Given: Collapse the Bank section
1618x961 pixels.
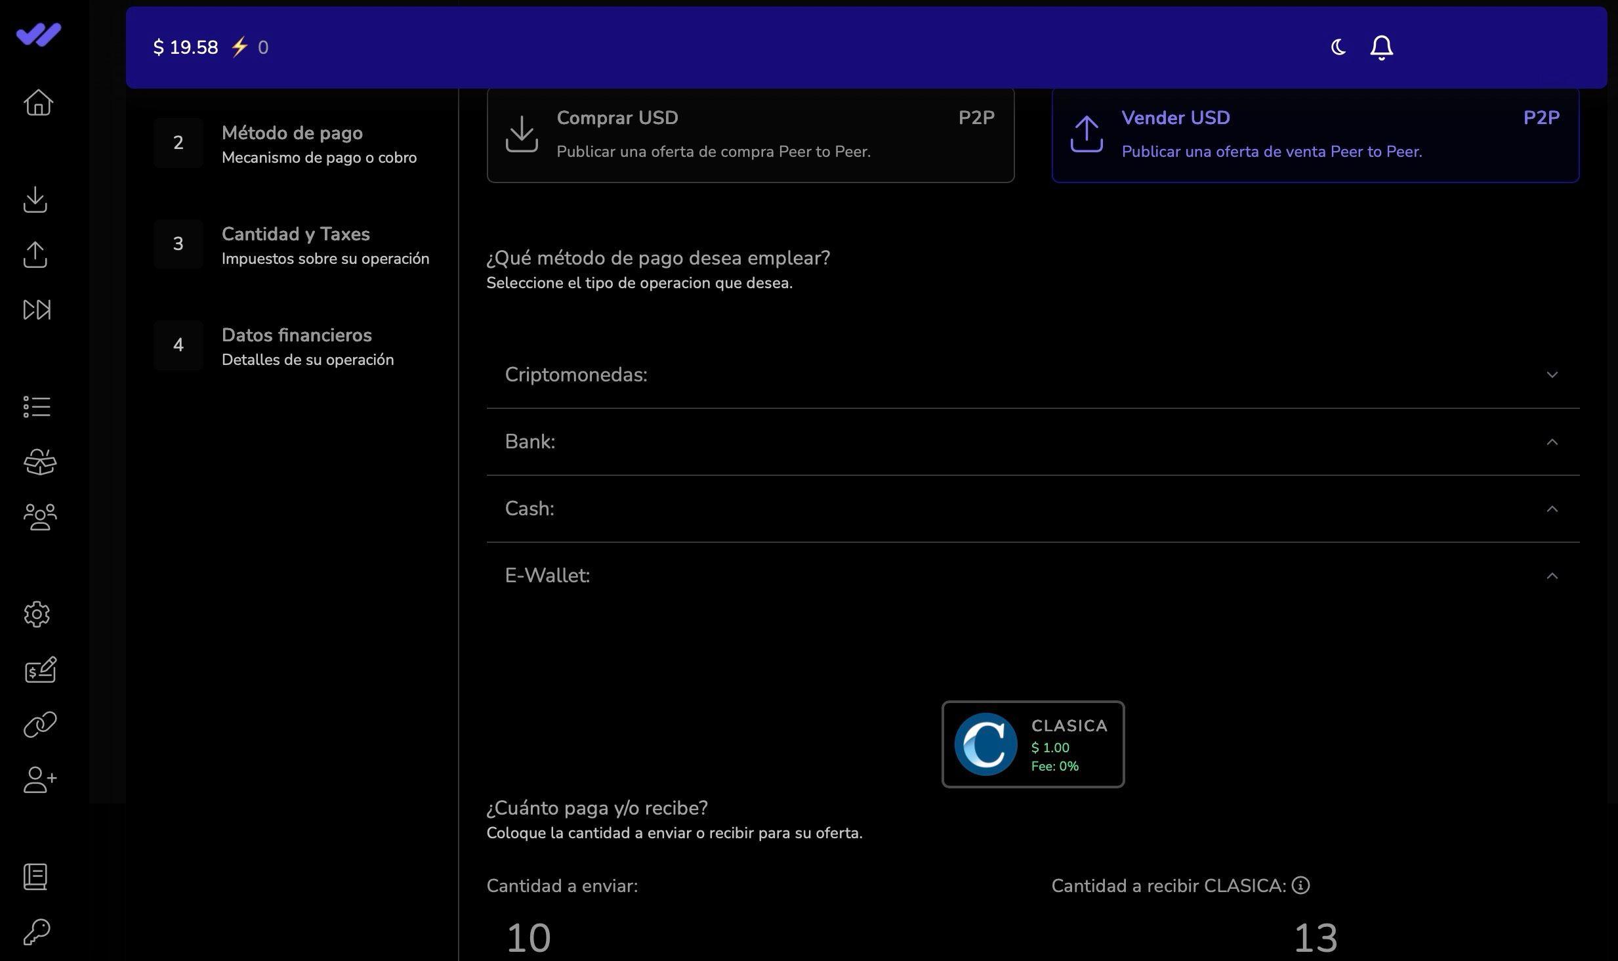Looking at the screenshot, I should point(1032,442).
